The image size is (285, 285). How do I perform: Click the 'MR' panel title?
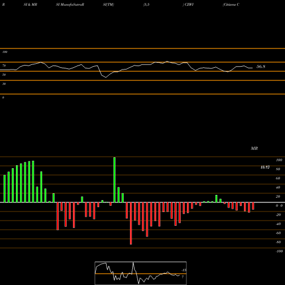[254, 148]
